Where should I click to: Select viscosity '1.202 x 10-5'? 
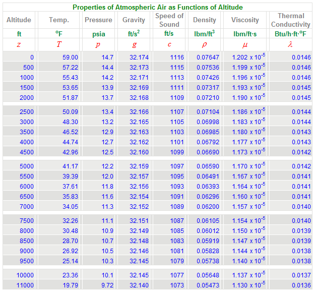[x=248, y=57]
